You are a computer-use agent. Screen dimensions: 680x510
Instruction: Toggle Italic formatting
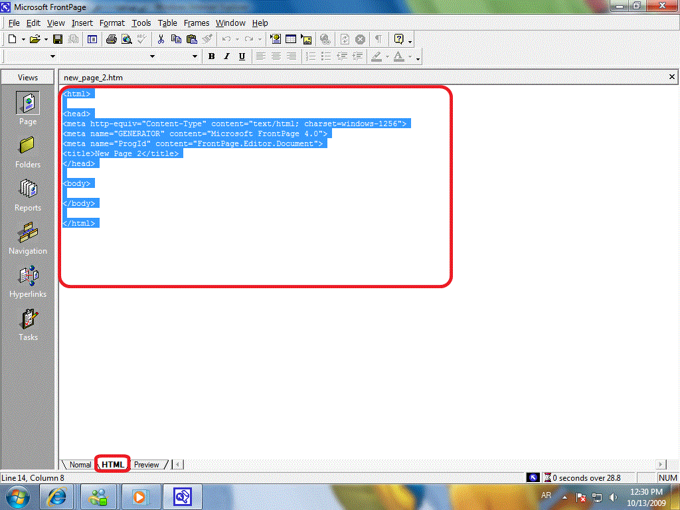pyautogui.click(x=226, y=56)
